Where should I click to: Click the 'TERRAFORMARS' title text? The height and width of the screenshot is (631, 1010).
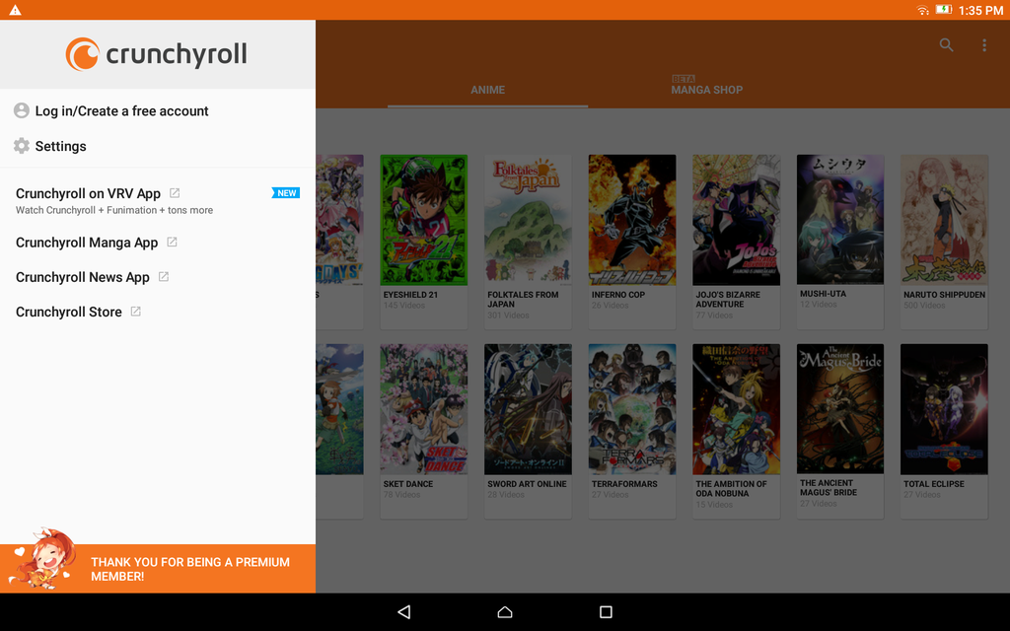point(624,484)
